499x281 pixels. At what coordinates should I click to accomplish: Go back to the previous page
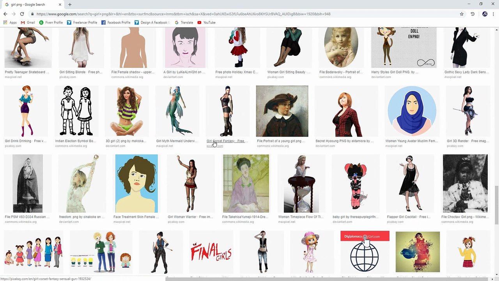pos(5,14)
